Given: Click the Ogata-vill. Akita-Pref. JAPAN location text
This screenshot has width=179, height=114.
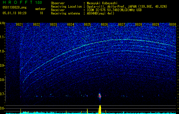Looking at the screenshot, I should [127, 7].
